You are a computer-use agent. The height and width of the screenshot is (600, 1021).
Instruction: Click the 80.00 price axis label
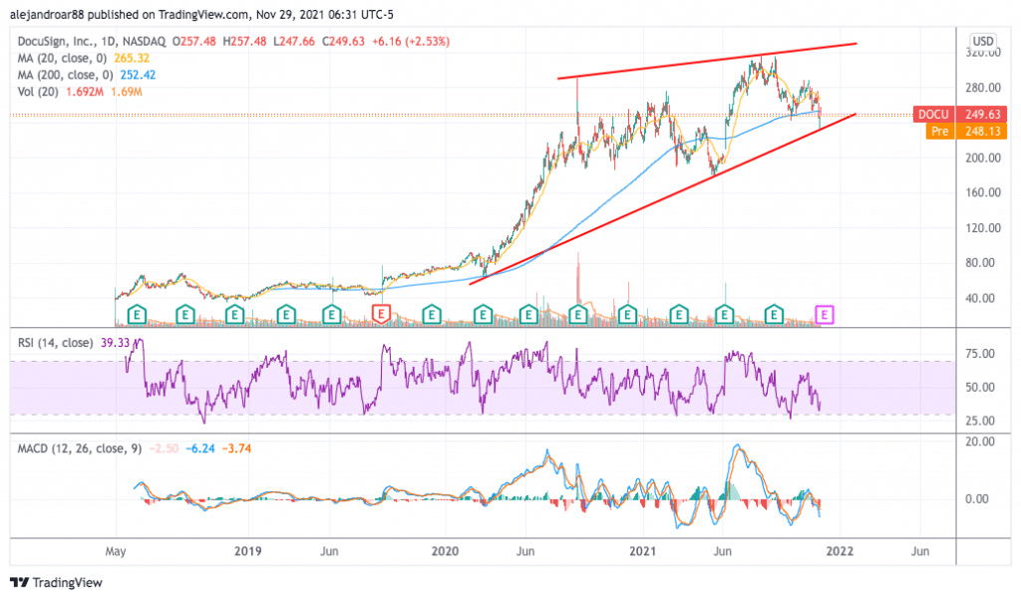pyautogui.click(x=980, y=263)
